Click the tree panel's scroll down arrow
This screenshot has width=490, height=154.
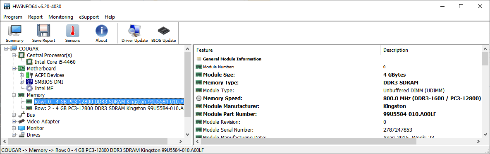pos(187,135)
